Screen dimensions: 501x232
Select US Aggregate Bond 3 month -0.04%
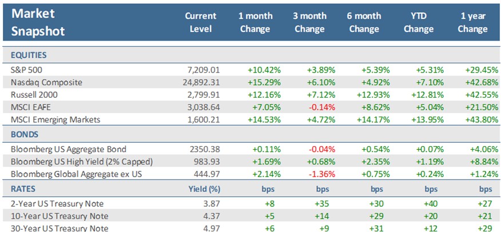(x=321, y=149)
